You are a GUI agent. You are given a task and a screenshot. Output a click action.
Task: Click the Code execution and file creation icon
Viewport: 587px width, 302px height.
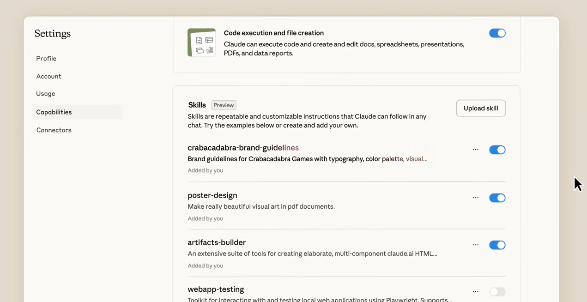[201, 42]
